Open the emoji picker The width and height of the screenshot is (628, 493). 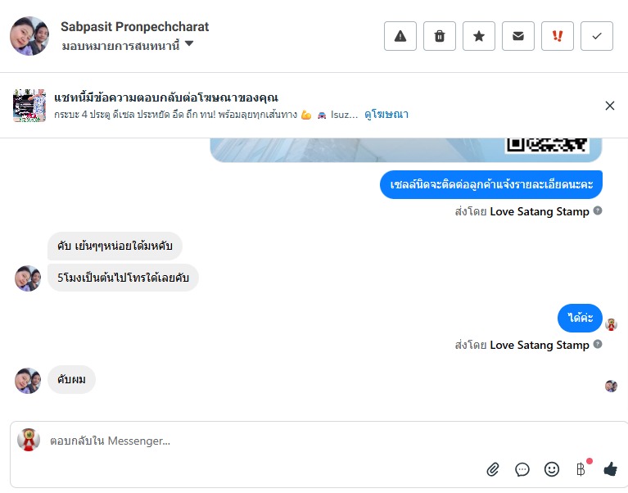click(552, 469)
